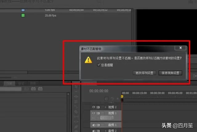Expand the 视频 2 track triangle
This screenshot has height=132, width=197.
pyautogui.click(x=106, y=107)
